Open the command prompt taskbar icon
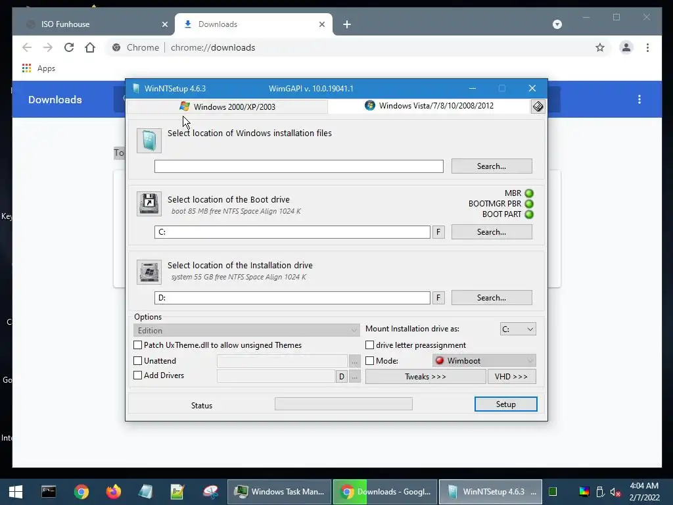Image resolution: width=673 pixels, height=505 pixels. point(49,492)
